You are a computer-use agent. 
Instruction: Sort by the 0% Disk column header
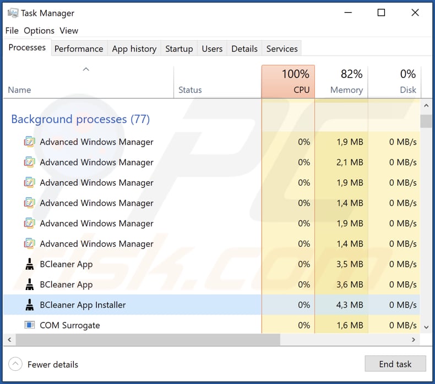point(394,82)
